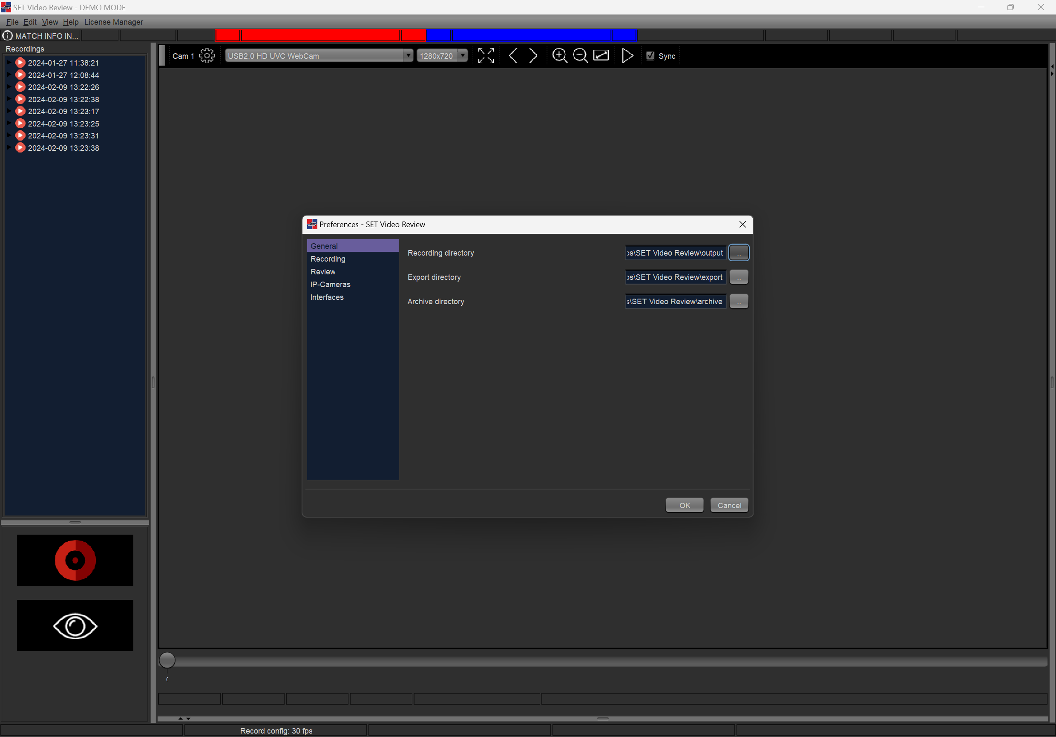Click the timeline slider handle
Screen dimensions: 1056x737
click(x=167, y=660)
